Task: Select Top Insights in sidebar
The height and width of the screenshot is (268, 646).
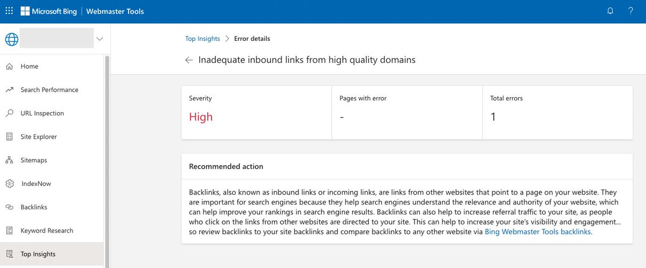Action: point(52,254)
